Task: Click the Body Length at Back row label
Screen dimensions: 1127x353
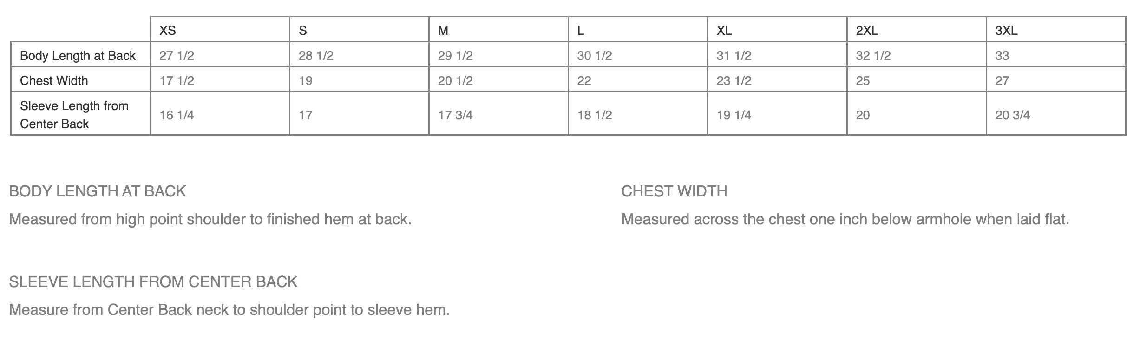Action: 78,56
